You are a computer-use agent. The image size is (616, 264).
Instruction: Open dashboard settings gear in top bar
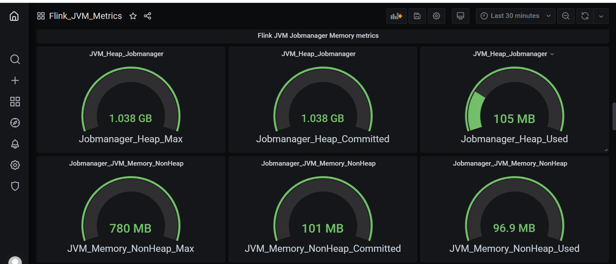[436, 16]
